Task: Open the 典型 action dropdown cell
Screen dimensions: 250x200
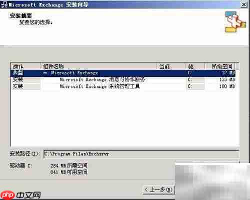Action: click(x=25, y=73)
